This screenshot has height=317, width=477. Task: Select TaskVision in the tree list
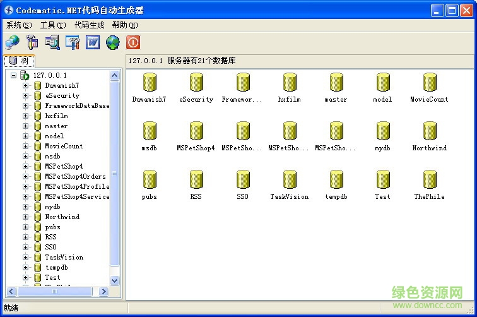(x=64, y=257)
